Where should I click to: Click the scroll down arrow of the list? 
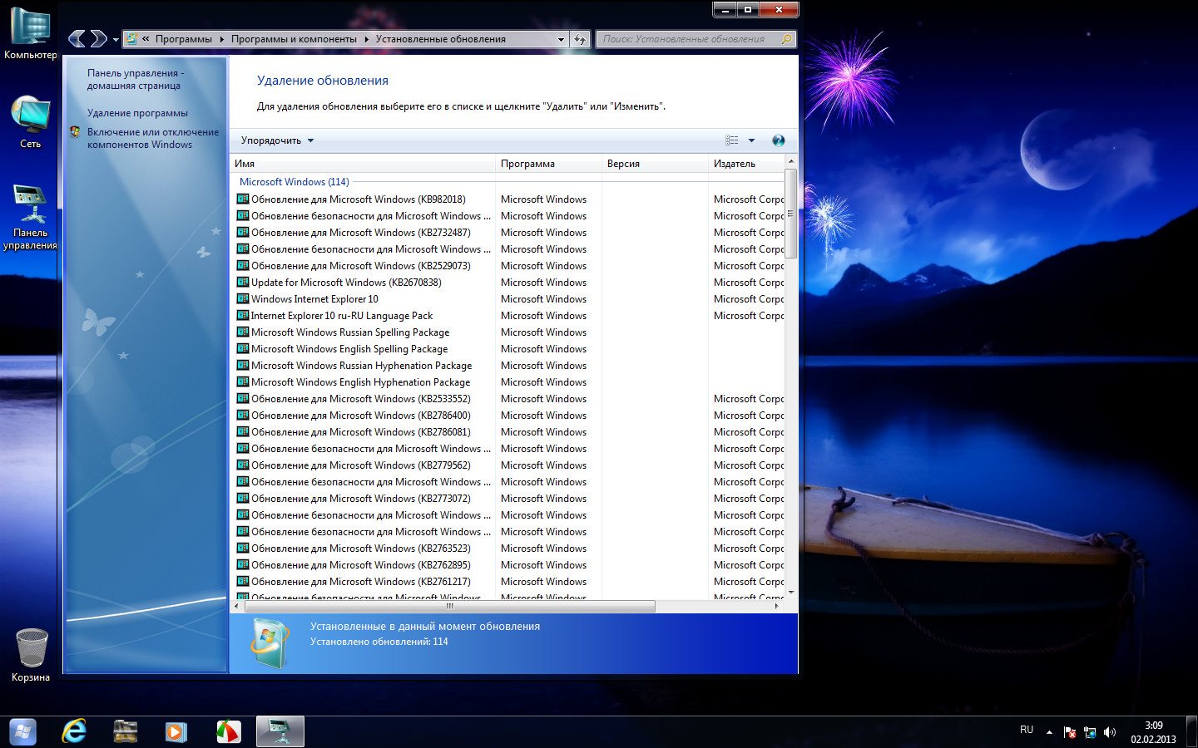pos(790,593)
